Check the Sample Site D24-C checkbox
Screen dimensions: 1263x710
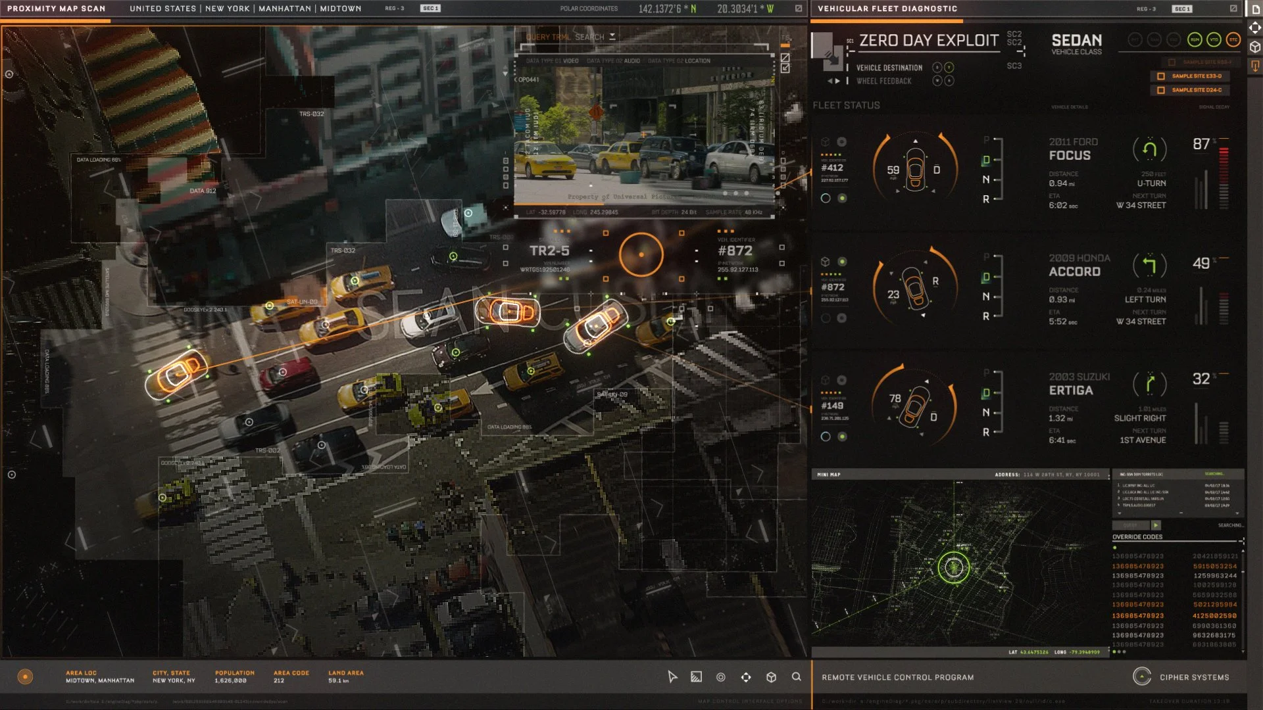tap(1160, 90)
